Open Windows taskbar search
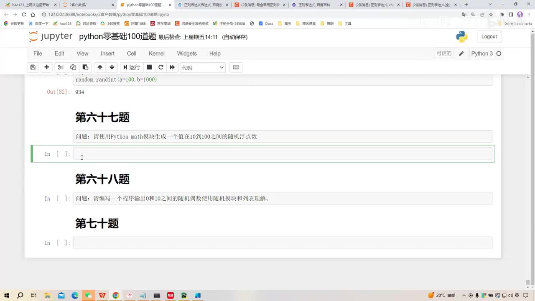535x301 pixels. [x=20, y=295]
